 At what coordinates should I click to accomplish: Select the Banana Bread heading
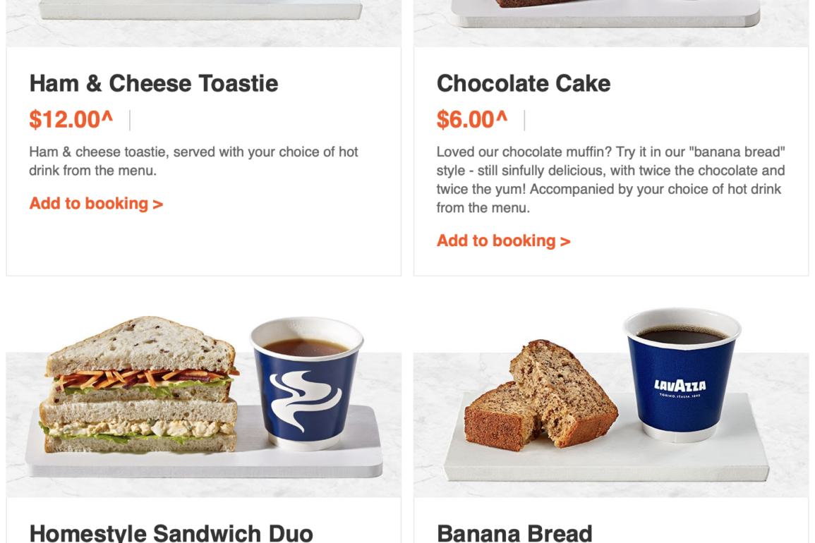tap(514, 532)
